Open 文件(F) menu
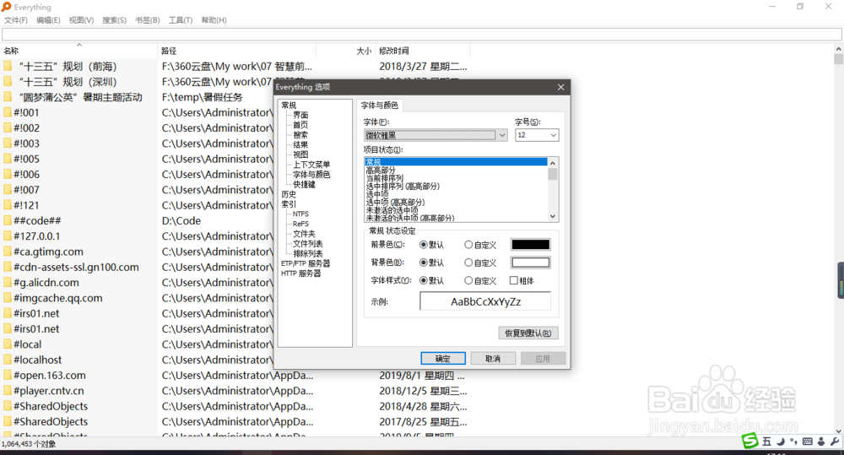 (x=15, y=20)
